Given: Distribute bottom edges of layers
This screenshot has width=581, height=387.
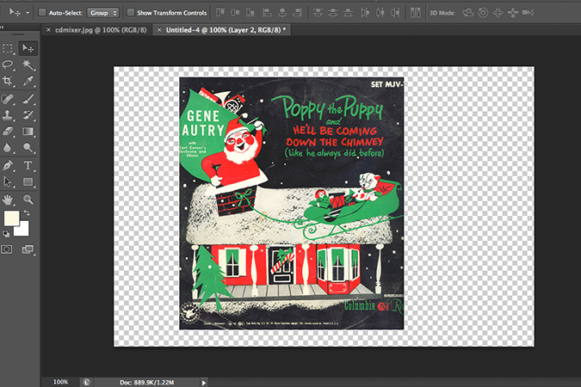Looking at the screenshot, I should [x=348, y=13].
